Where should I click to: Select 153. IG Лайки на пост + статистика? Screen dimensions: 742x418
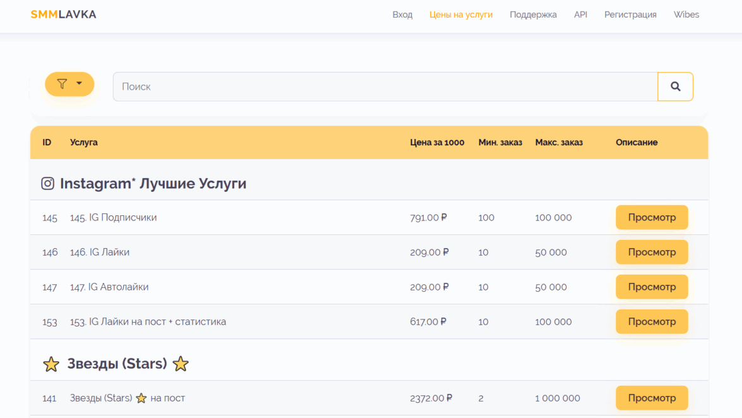click(148, 322)
